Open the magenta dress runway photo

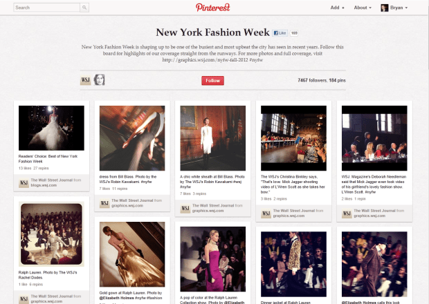213,259
